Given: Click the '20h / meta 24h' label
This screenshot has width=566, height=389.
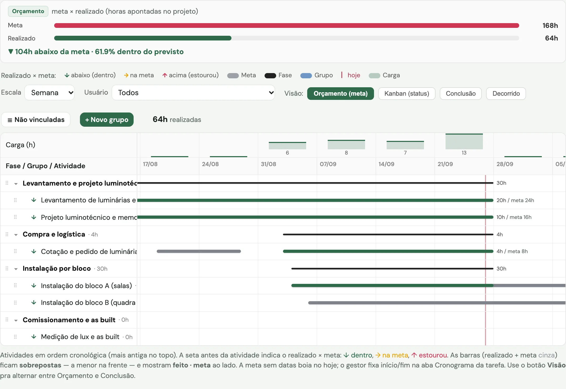Looking at the screenshot, I should point(515,200).
